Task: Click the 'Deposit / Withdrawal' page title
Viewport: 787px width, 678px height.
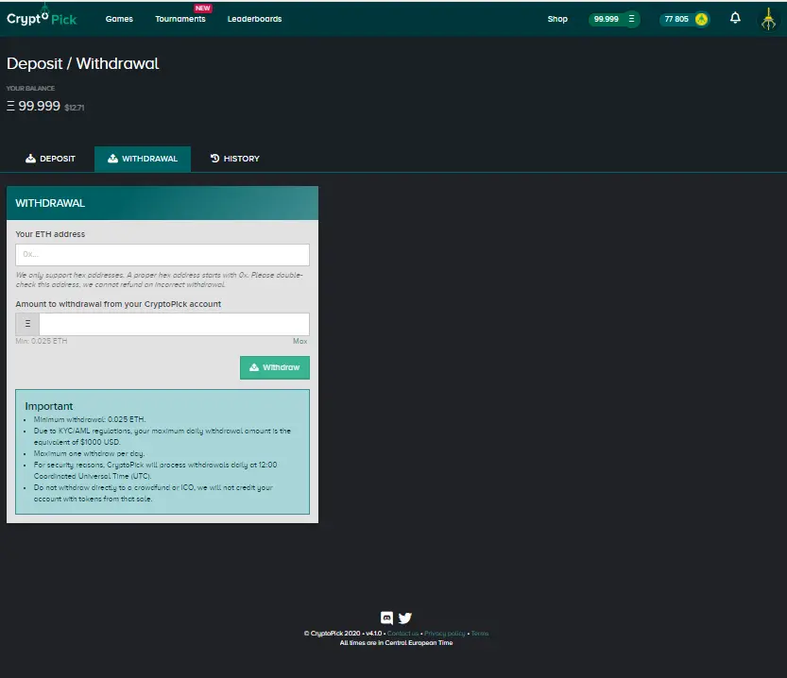Action: [x=83, y=63]
